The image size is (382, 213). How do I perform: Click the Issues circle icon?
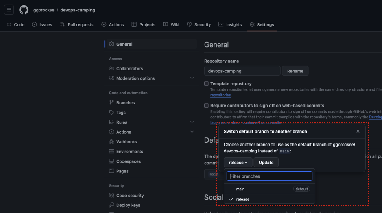[34, 24]
